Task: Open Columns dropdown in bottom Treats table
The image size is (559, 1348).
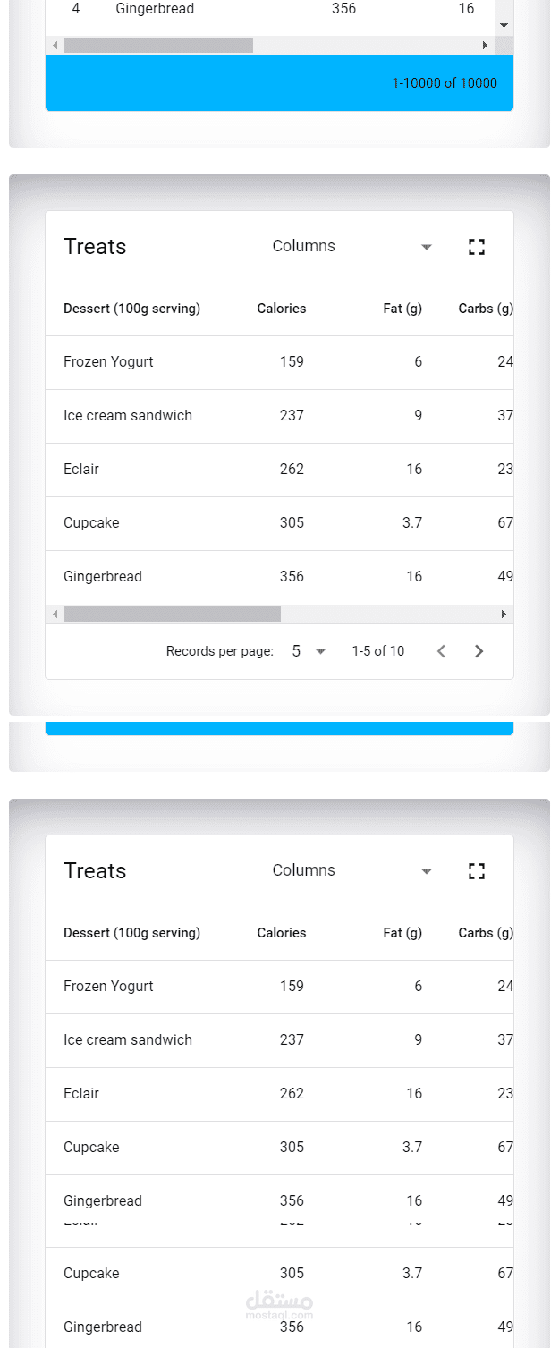Action: (x=352, y=871)
